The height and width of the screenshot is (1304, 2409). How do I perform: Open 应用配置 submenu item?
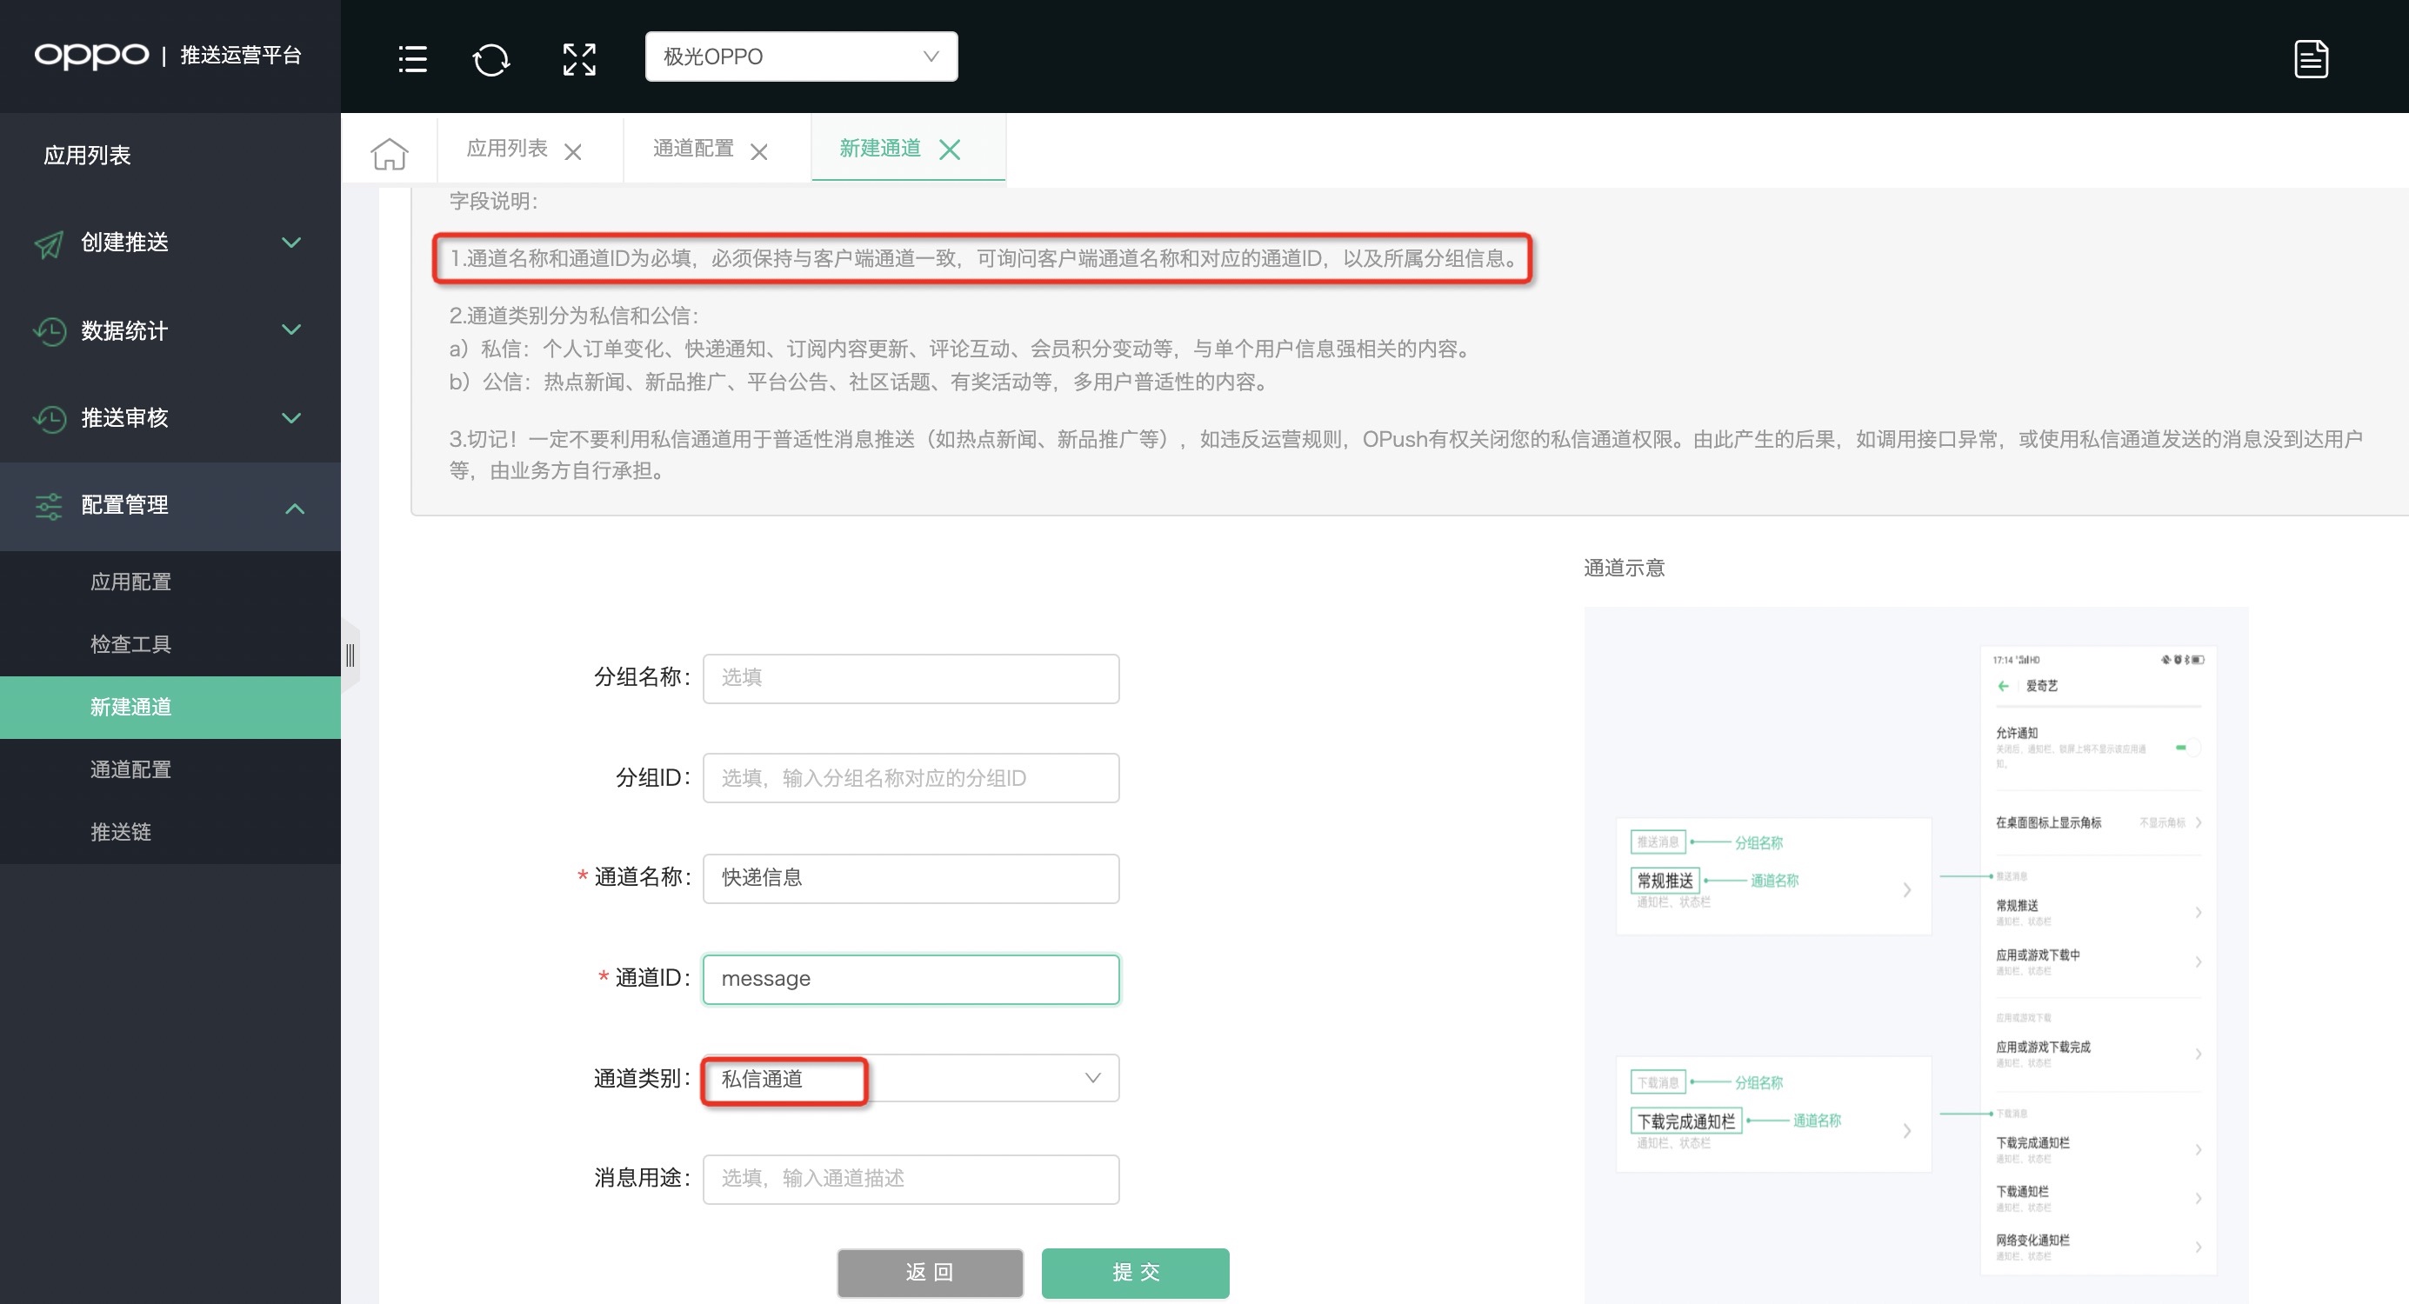pos(170,582)
